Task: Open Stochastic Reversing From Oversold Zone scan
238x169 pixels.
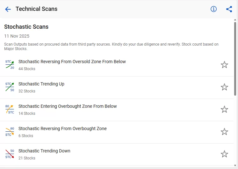Action: pyautogui.click(x=72, y=62)
